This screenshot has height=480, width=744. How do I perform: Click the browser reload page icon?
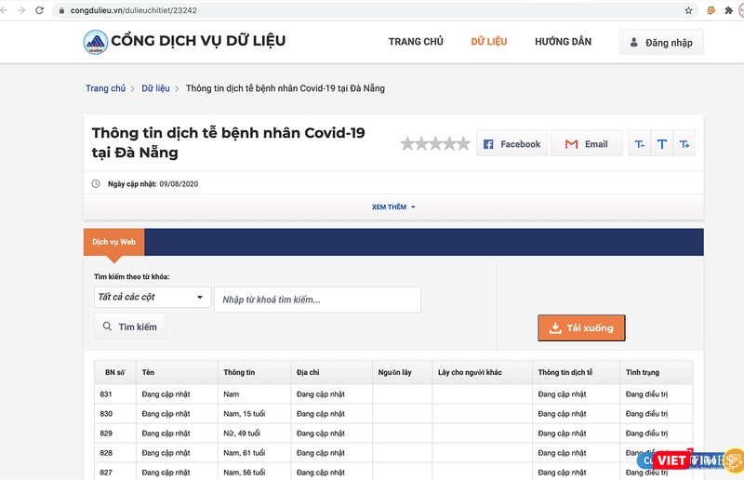39,10
